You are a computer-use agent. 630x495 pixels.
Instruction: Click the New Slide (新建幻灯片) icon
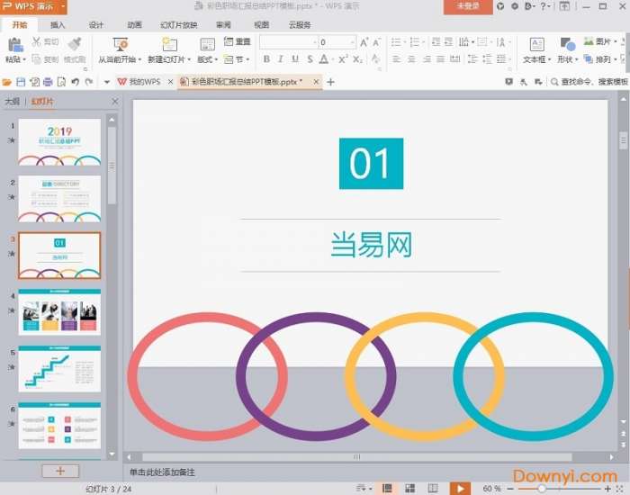166,45
